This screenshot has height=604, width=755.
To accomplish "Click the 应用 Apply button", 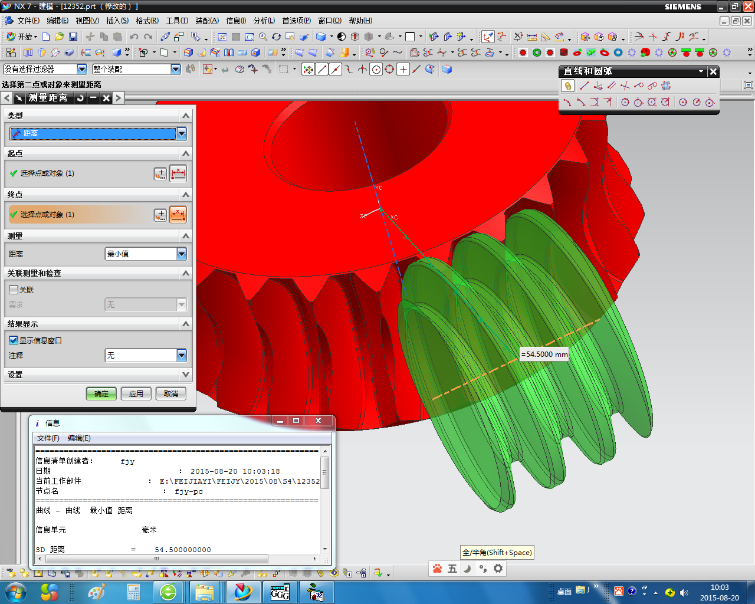I will tap(136, 393).
